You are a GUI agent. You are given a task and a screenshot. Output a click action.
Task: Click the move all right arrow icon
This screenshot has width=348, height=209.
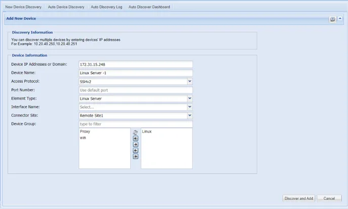click(x=135, y=138)
